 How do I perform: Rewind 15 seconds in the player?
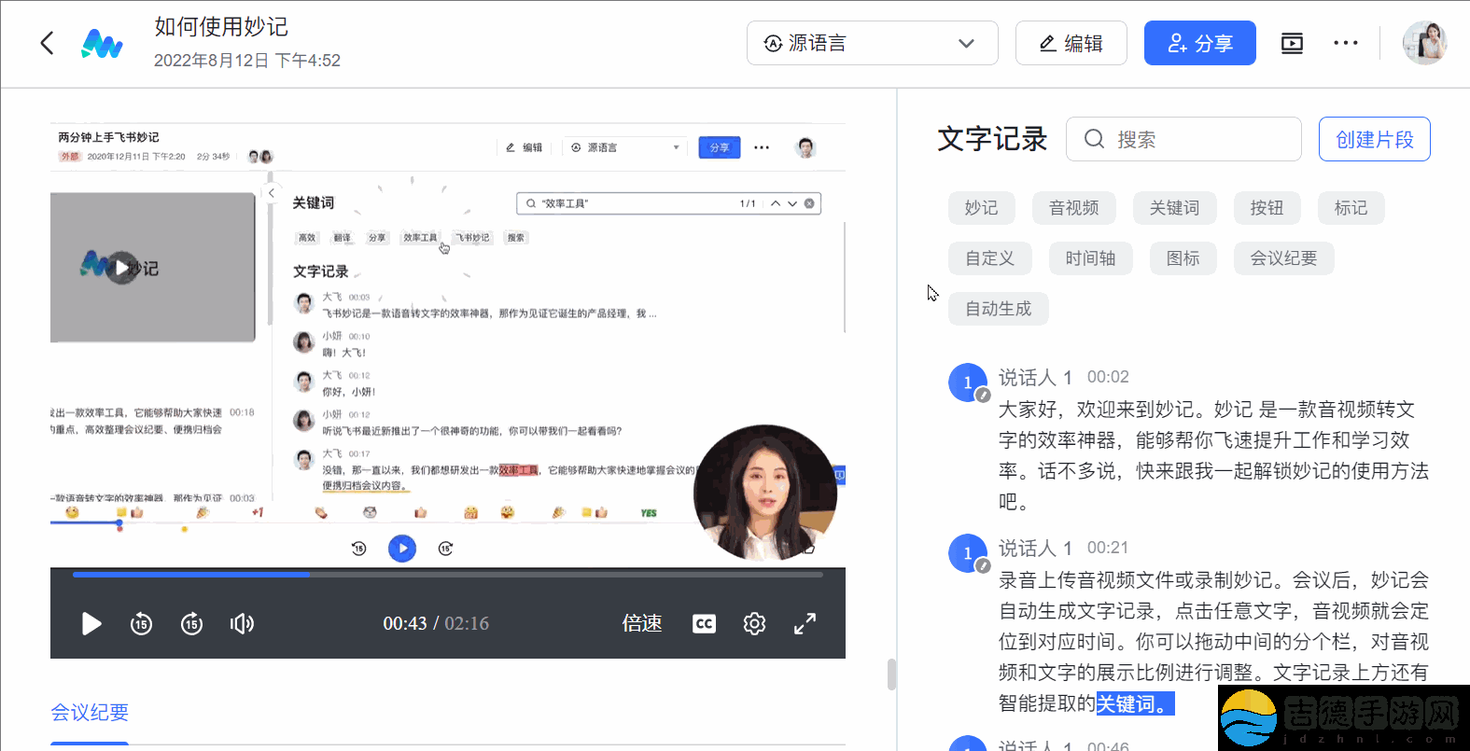141,623
